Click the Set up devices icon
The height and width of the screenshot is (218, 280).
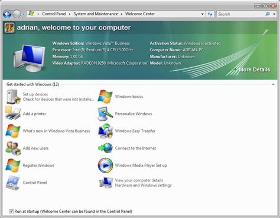pos(13,97)
